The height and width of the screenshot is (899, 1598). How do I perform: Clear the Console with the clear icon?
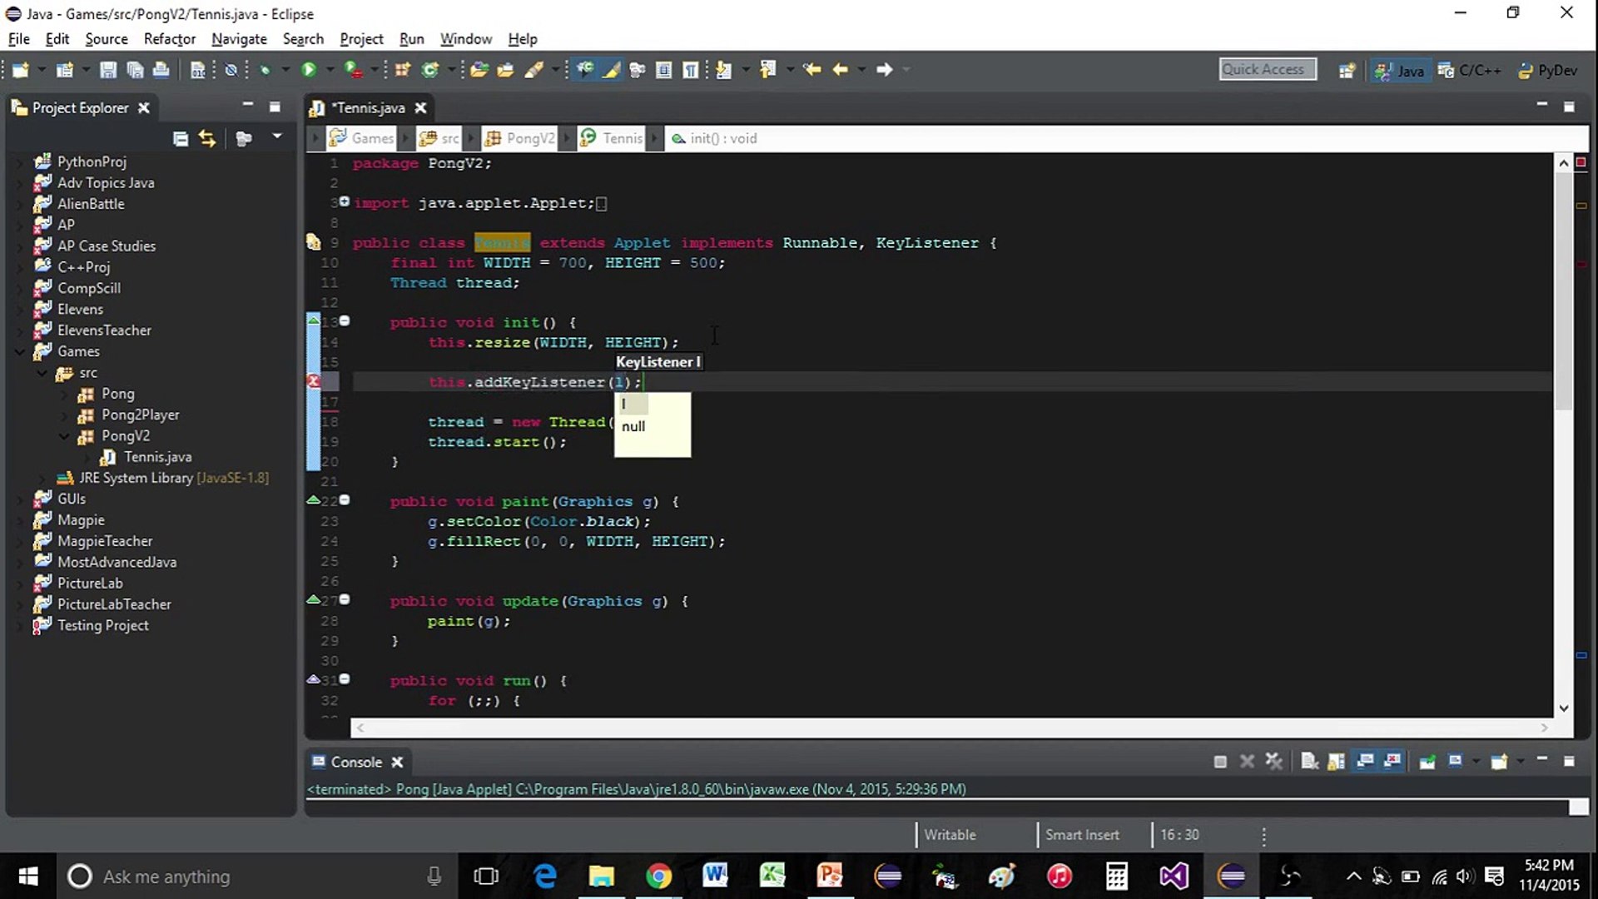[x=1309, y=761]
